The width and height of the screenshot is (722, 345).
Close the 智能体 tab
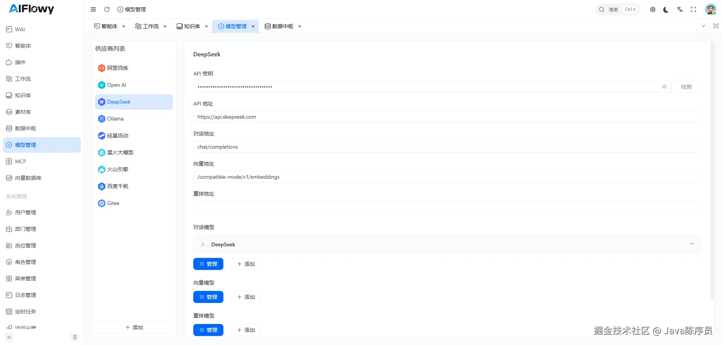(x=124, y=26)
